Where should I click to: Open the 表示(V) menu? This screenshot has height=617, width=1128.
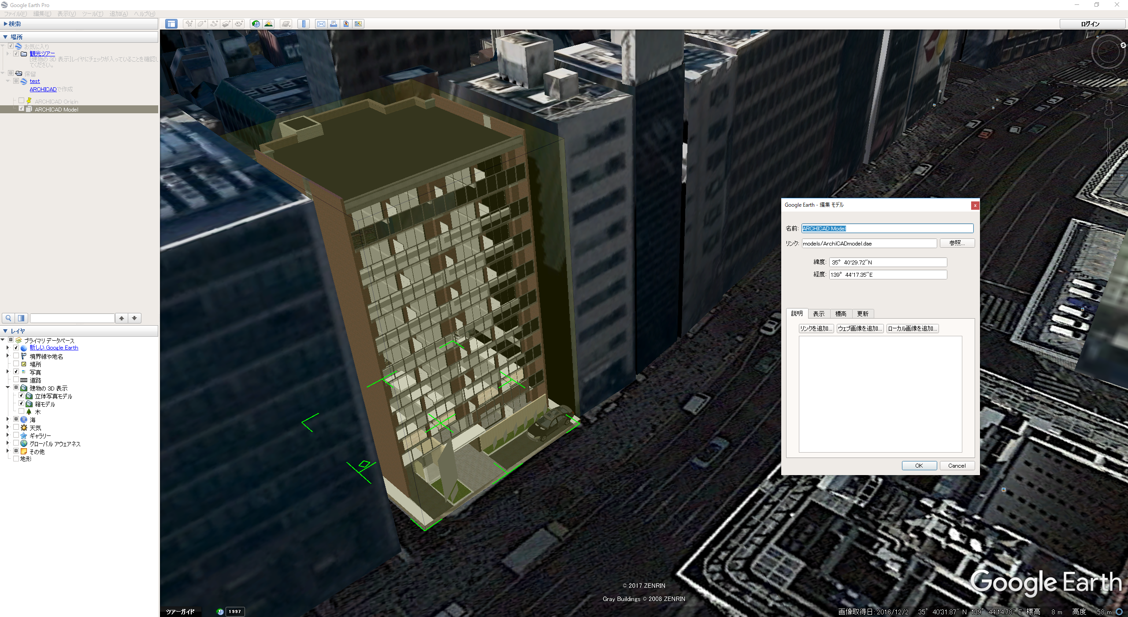67,14
